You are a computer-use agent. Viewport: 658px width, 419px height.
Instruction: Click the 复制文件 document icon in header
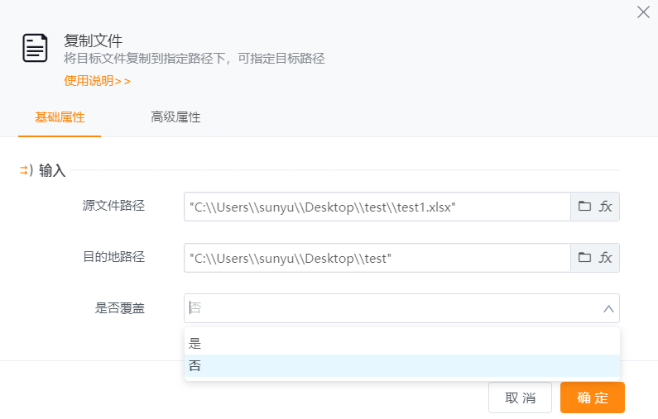pos(35,48)
